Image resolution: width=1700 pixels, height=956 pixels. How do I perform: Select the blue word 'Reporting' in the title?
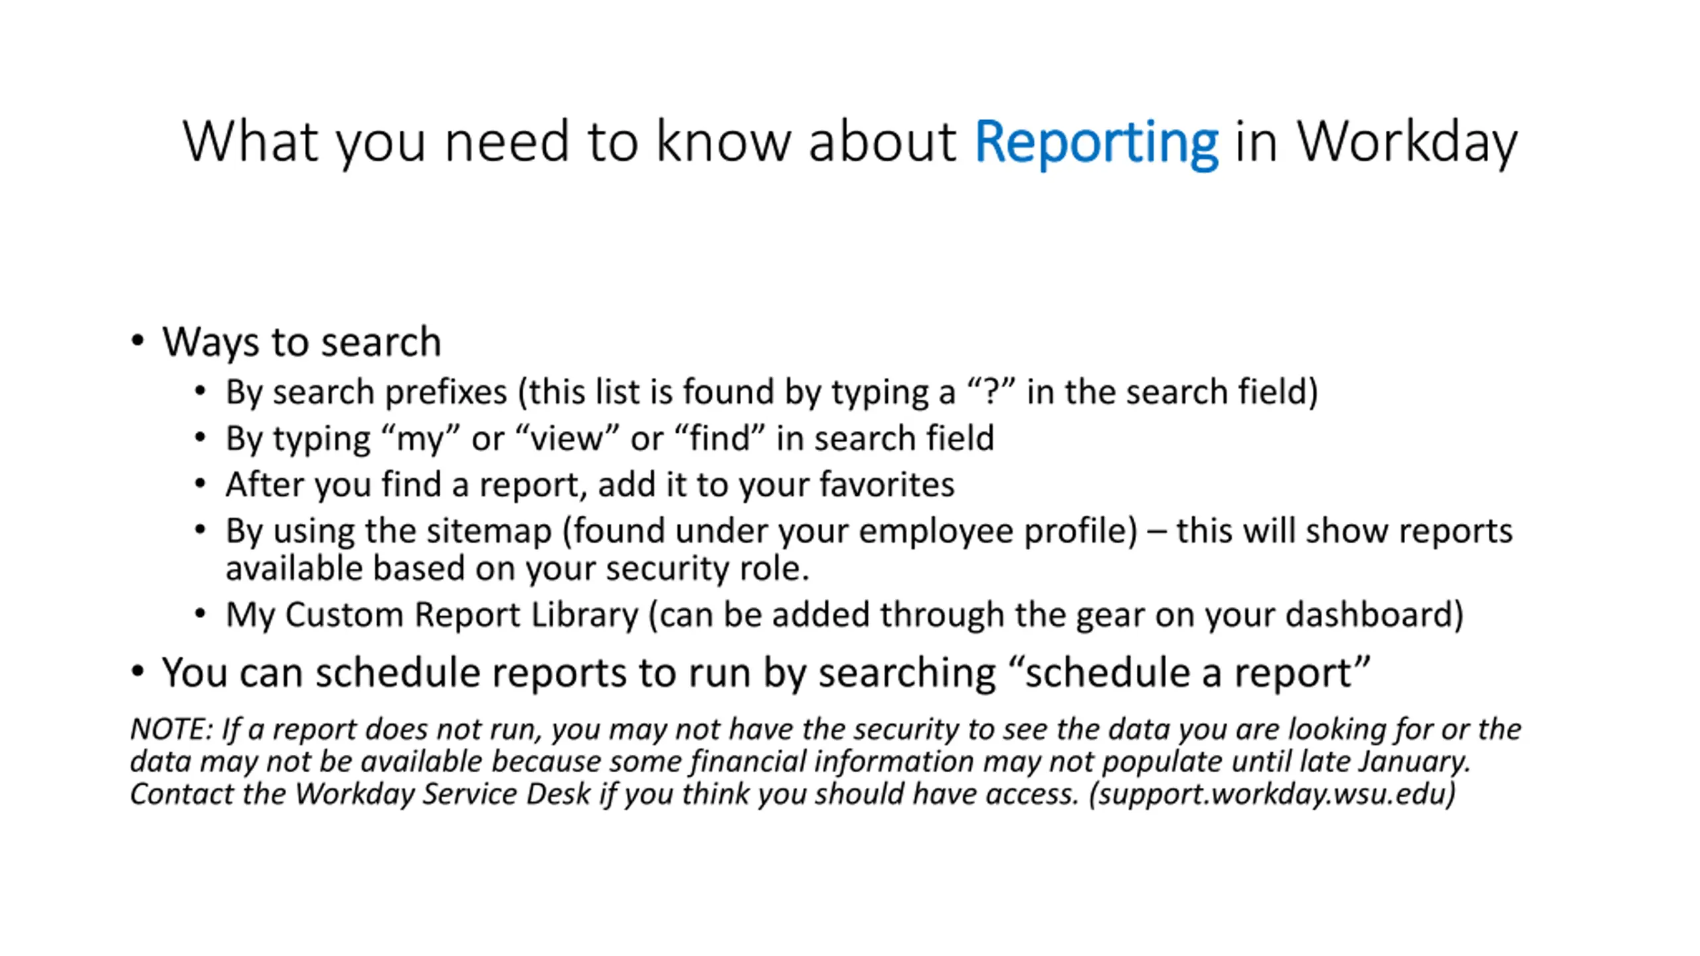pyautogui.click(x=1096, y=142)
